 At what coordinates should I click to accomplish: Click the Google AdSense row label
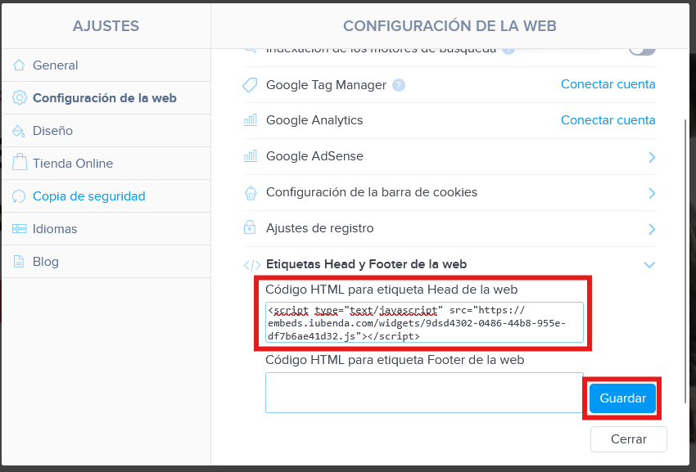point(314,156)
